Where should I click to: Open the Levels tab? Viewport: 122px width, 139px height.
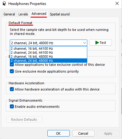23,14
